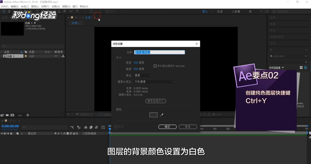This screenshot has height=164, width=311.
Task: Click the eyedropper in Solid Settings
Action: (x=162, y=115)
